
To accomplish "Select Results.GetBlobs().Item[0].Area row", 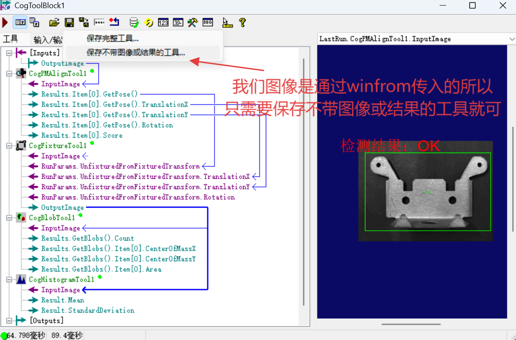I will pos(101,269).
